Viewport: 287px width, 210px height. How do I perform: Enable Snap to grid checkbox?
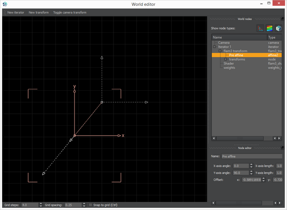91,205
